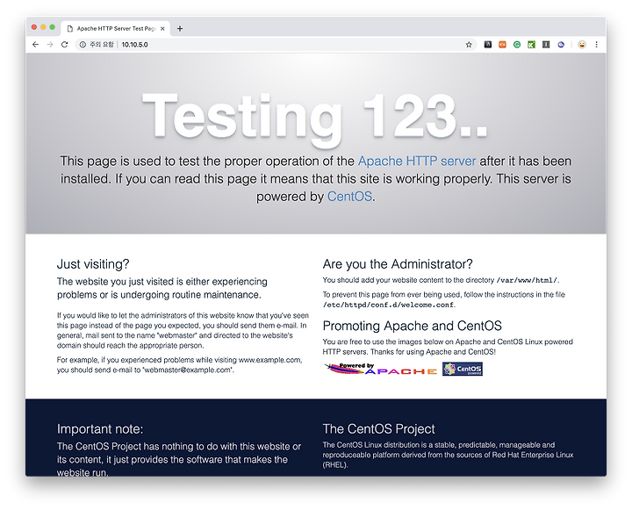Reload the current page

point(64,45)
